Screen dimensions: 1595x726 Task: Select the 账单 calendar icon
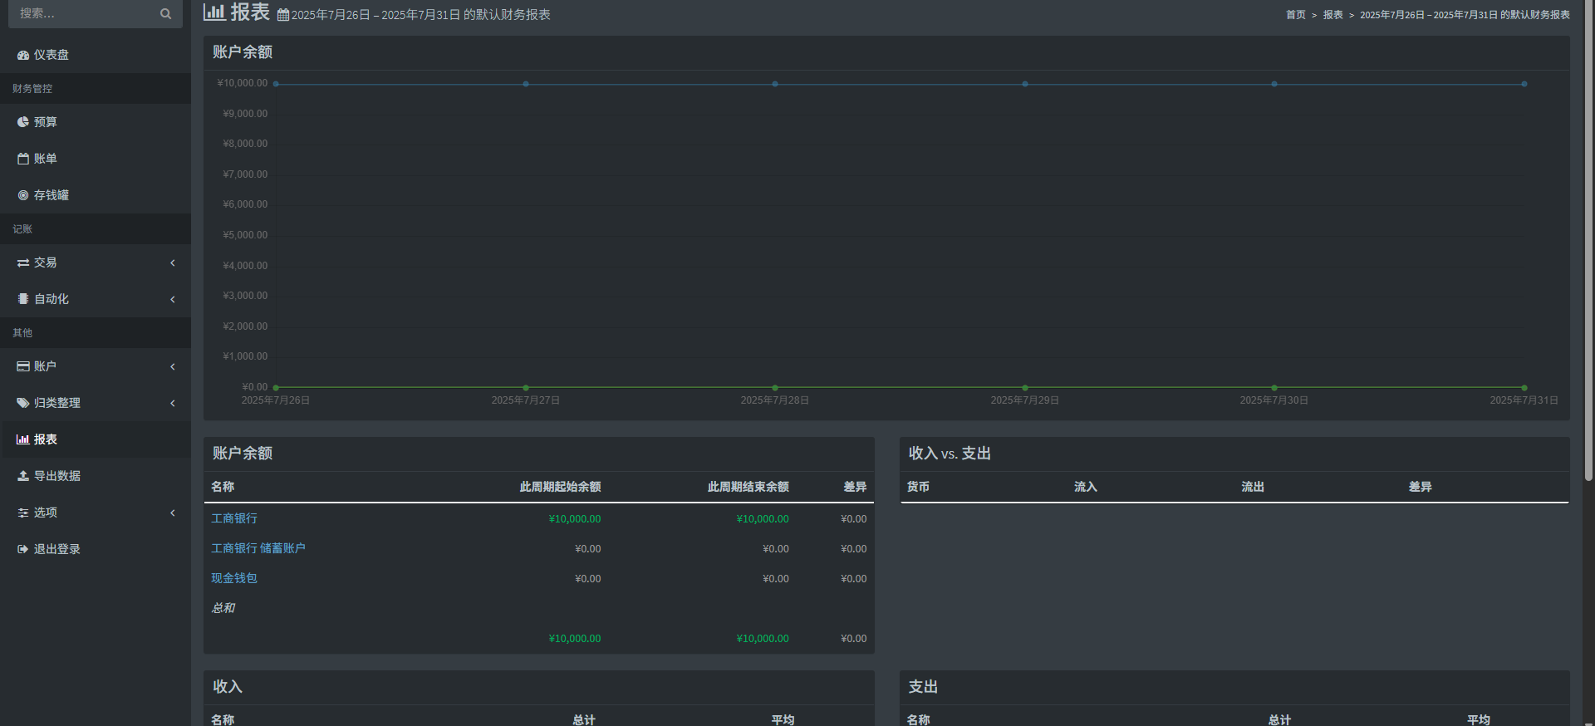click(23, 159)
